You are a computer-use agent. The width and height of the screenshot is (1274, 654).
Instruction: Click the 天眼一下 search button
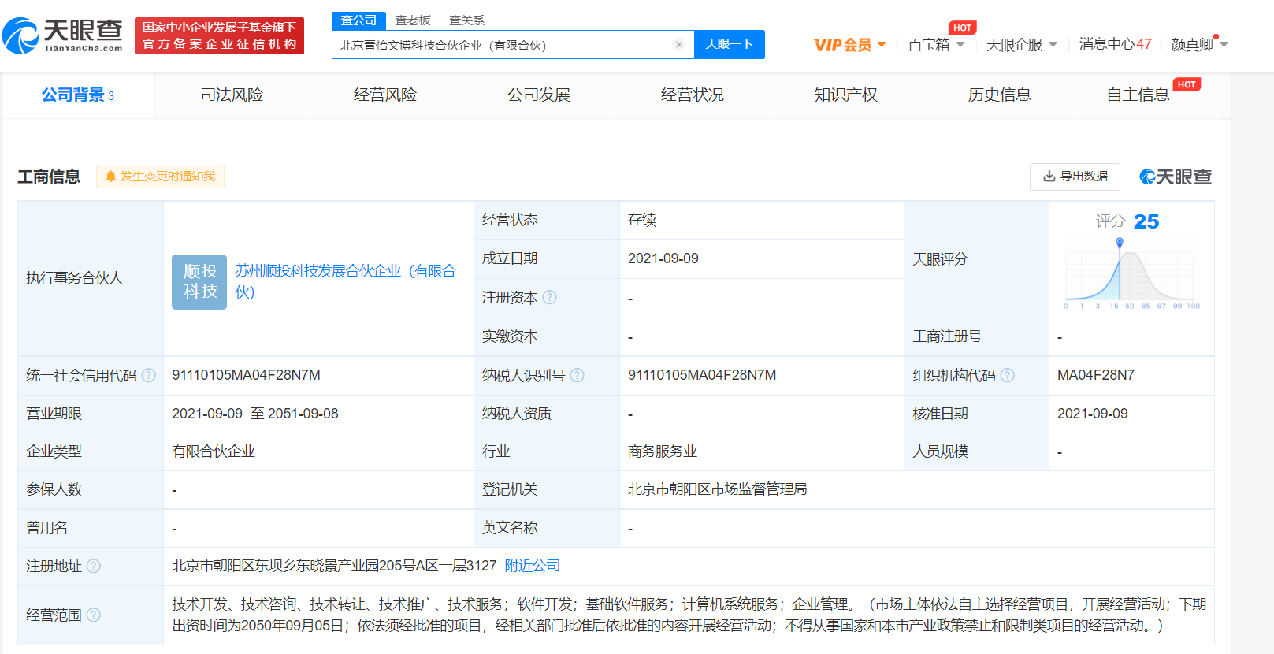click(729, 44)
